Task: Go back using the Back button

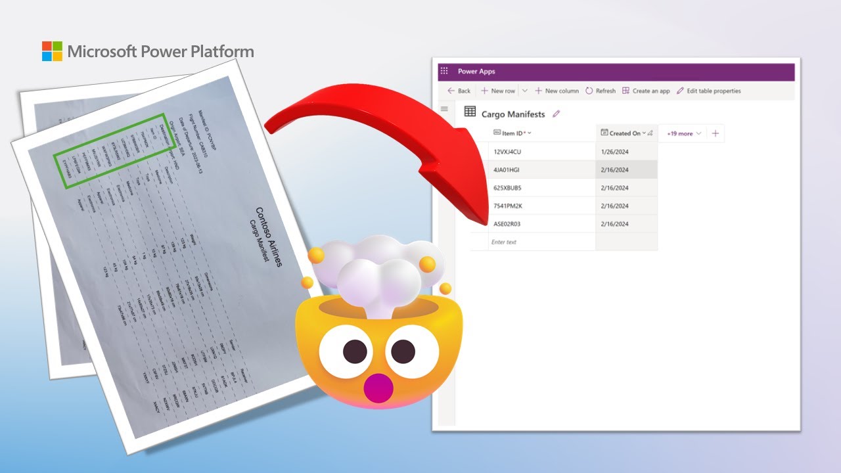Action: (459, 91)
